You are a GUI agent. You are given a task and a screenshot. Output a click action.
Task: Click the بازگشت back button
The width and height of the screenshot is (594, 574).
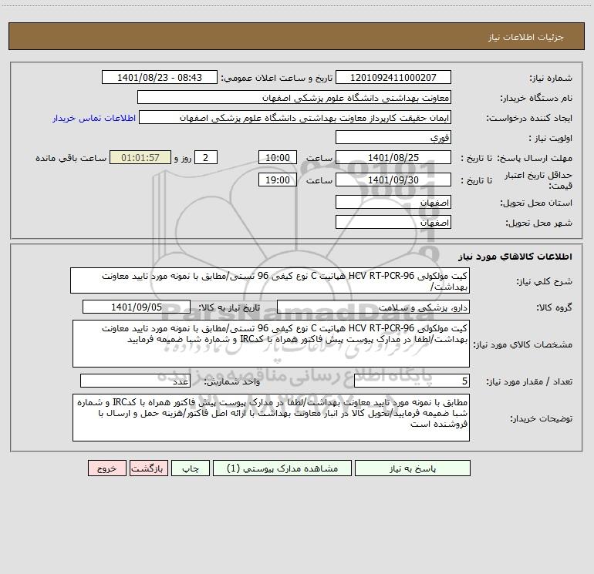(148, 468)
